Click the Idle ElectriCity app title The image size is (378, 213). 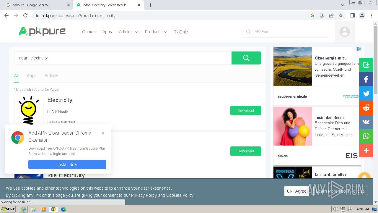pos(66,175)
